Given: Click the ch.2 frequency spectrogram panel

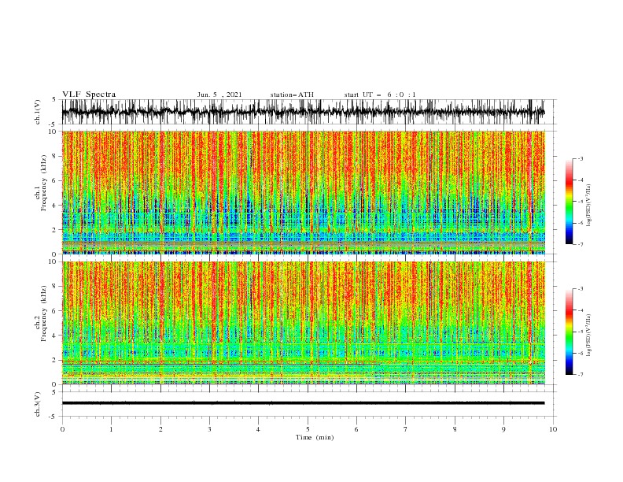Looking at the screenshot, I should pyautogui.click(x=304, y=323).
